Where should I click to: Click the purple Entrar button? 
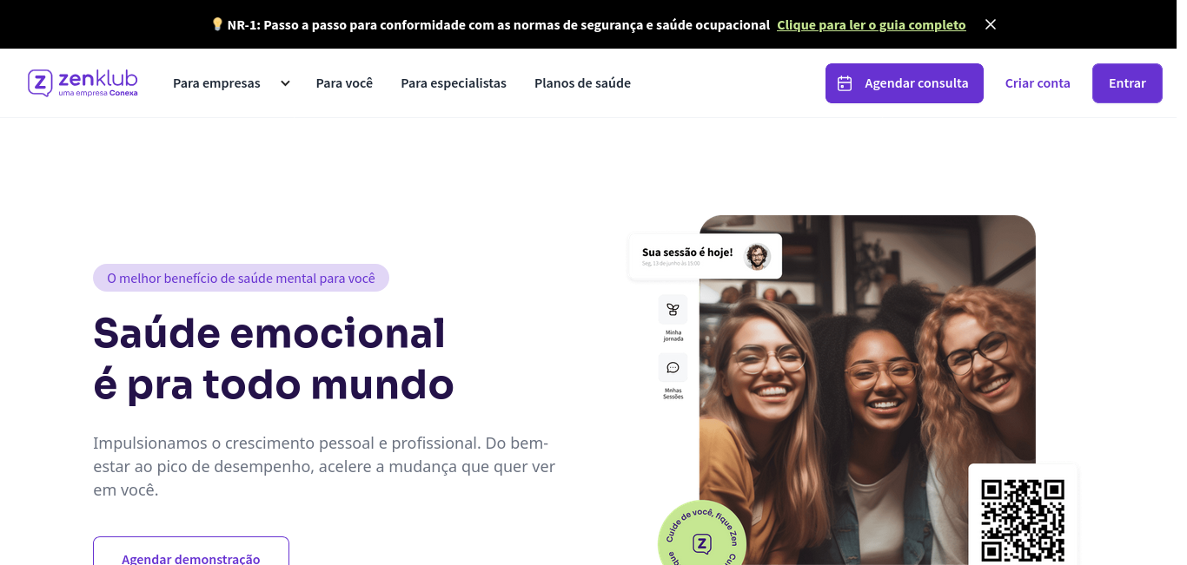point(1127,83)
